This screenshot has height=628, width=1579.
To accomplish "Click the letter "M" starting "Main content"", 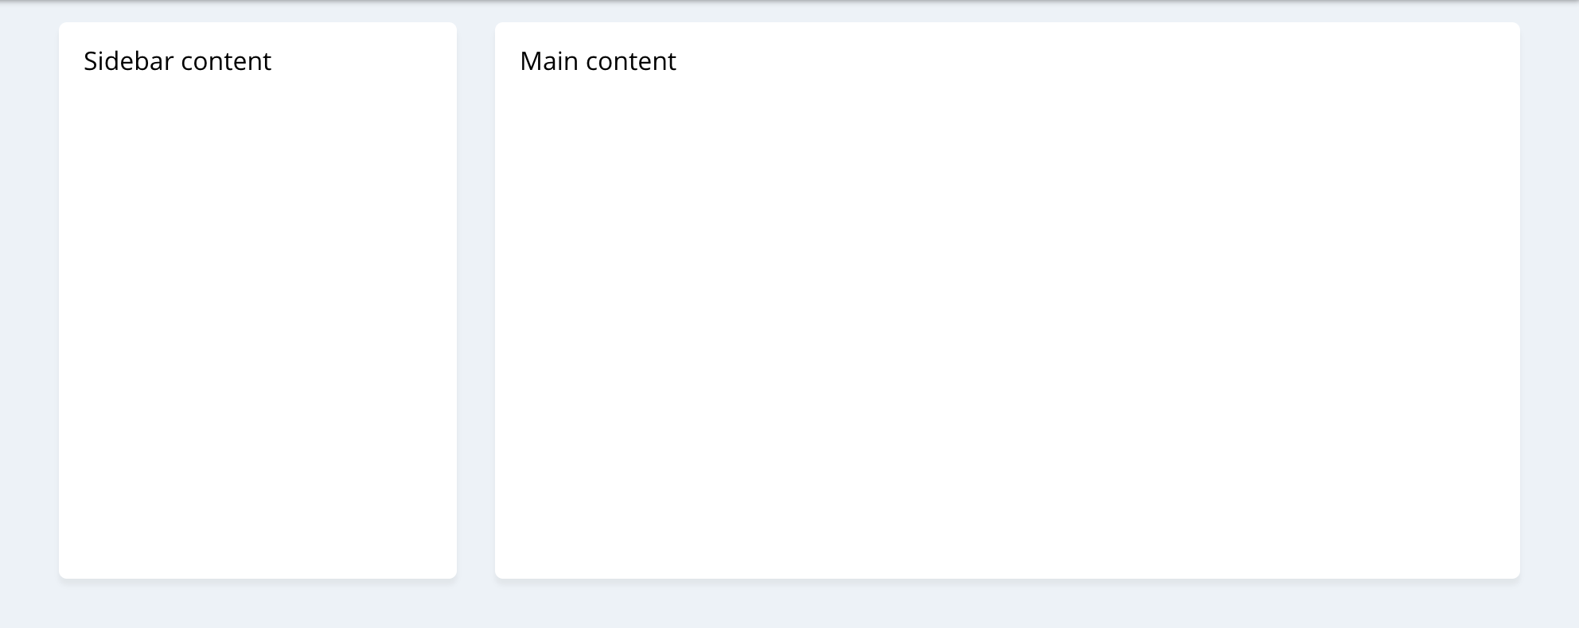I will [x=531, y=61].
